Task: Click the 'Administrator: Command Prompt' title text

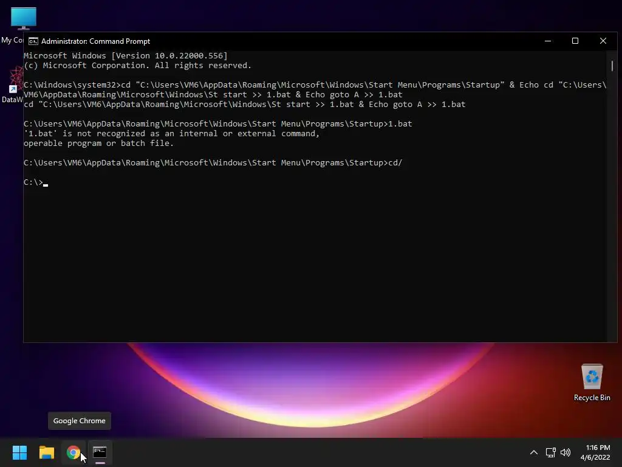Action: [x=95, y=41]
